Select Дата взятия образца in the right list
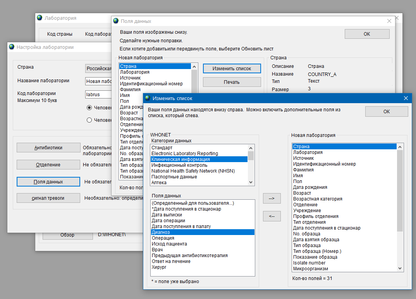Viewport: 416px width, 299px height. (x=344, y=240)
